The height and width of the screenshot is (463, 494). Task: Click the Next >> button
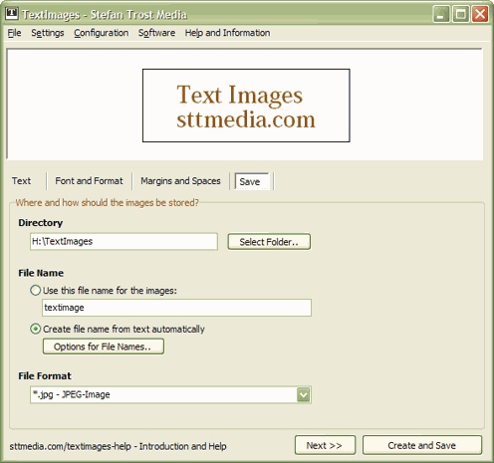pyautogui.click(x=325, y=445)
